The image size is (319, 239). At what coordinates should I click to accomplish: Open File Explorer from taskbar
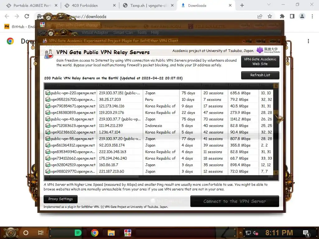tap(111, 233)
